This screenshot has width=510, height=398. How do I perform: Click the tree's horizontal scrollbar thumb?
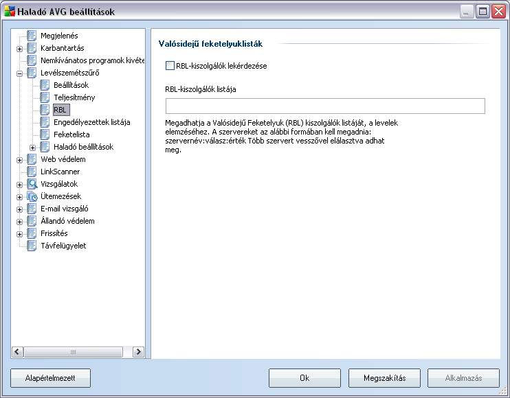[x=73, y=352]
